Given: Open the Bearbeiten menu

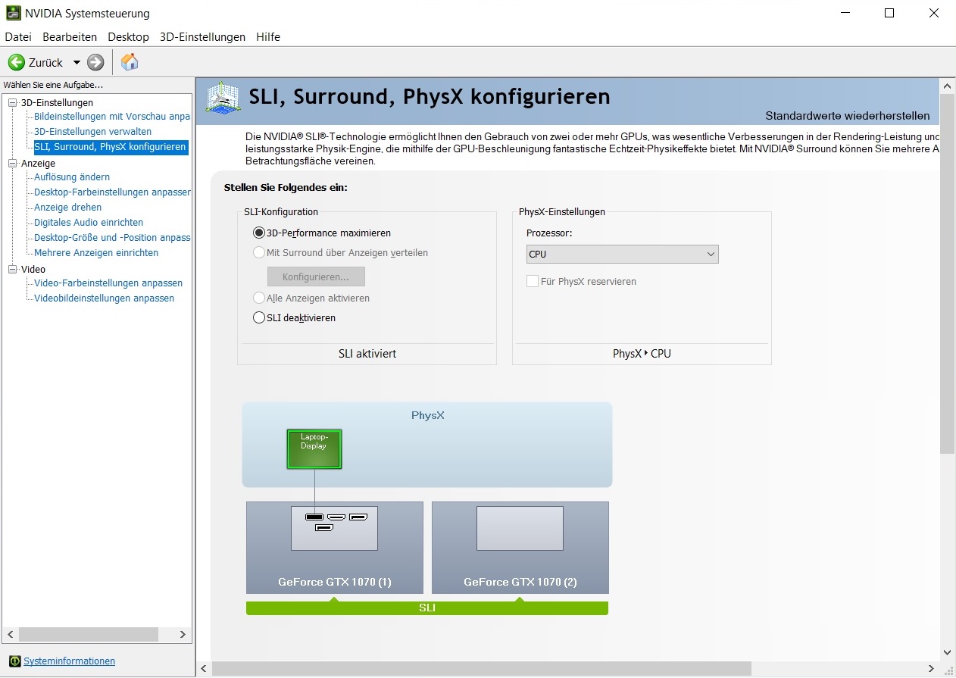Looking at the screenshot, I should click(x=70, y=36).
